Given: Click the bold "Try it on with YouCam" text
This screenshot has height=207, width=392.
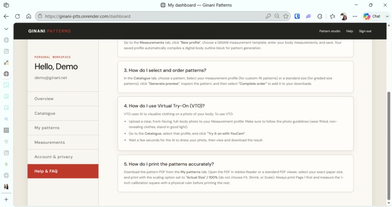Looking at the screenshot, I should click(x=226, y=133).
